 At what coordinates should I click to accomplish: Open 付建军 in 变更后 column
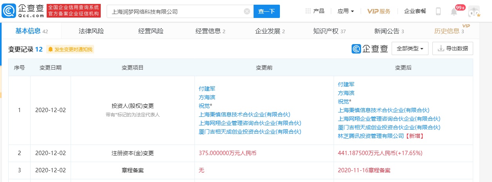pyautogui.click(x=346, y=84)
